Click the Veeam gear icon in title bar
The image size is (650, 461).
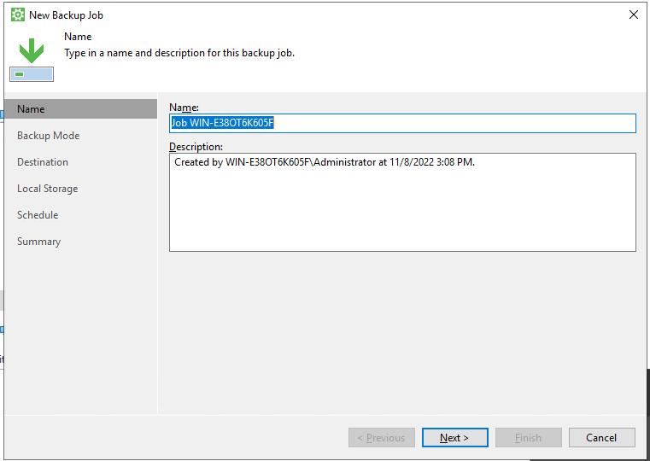17,15
